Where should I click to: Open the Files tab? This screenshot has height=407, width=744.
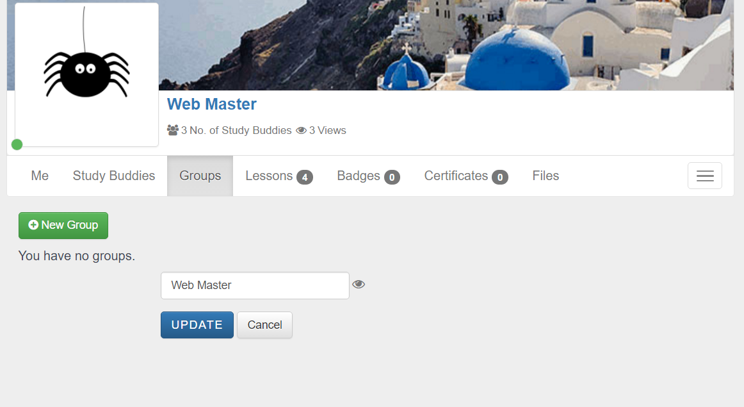[546, 176]
